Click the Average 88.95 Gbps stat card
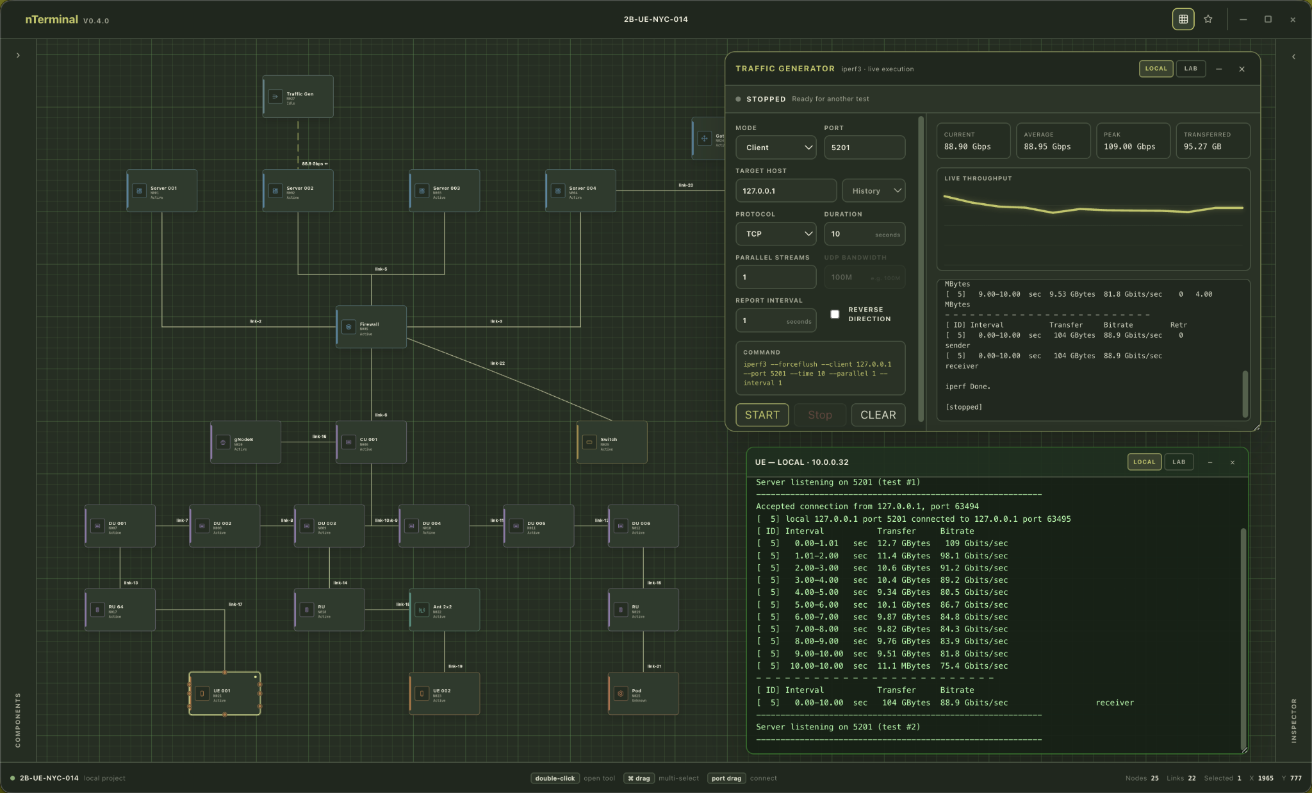Image resolution: width=1312 pixels, height=793 pixels. [x=1053, y=141]
